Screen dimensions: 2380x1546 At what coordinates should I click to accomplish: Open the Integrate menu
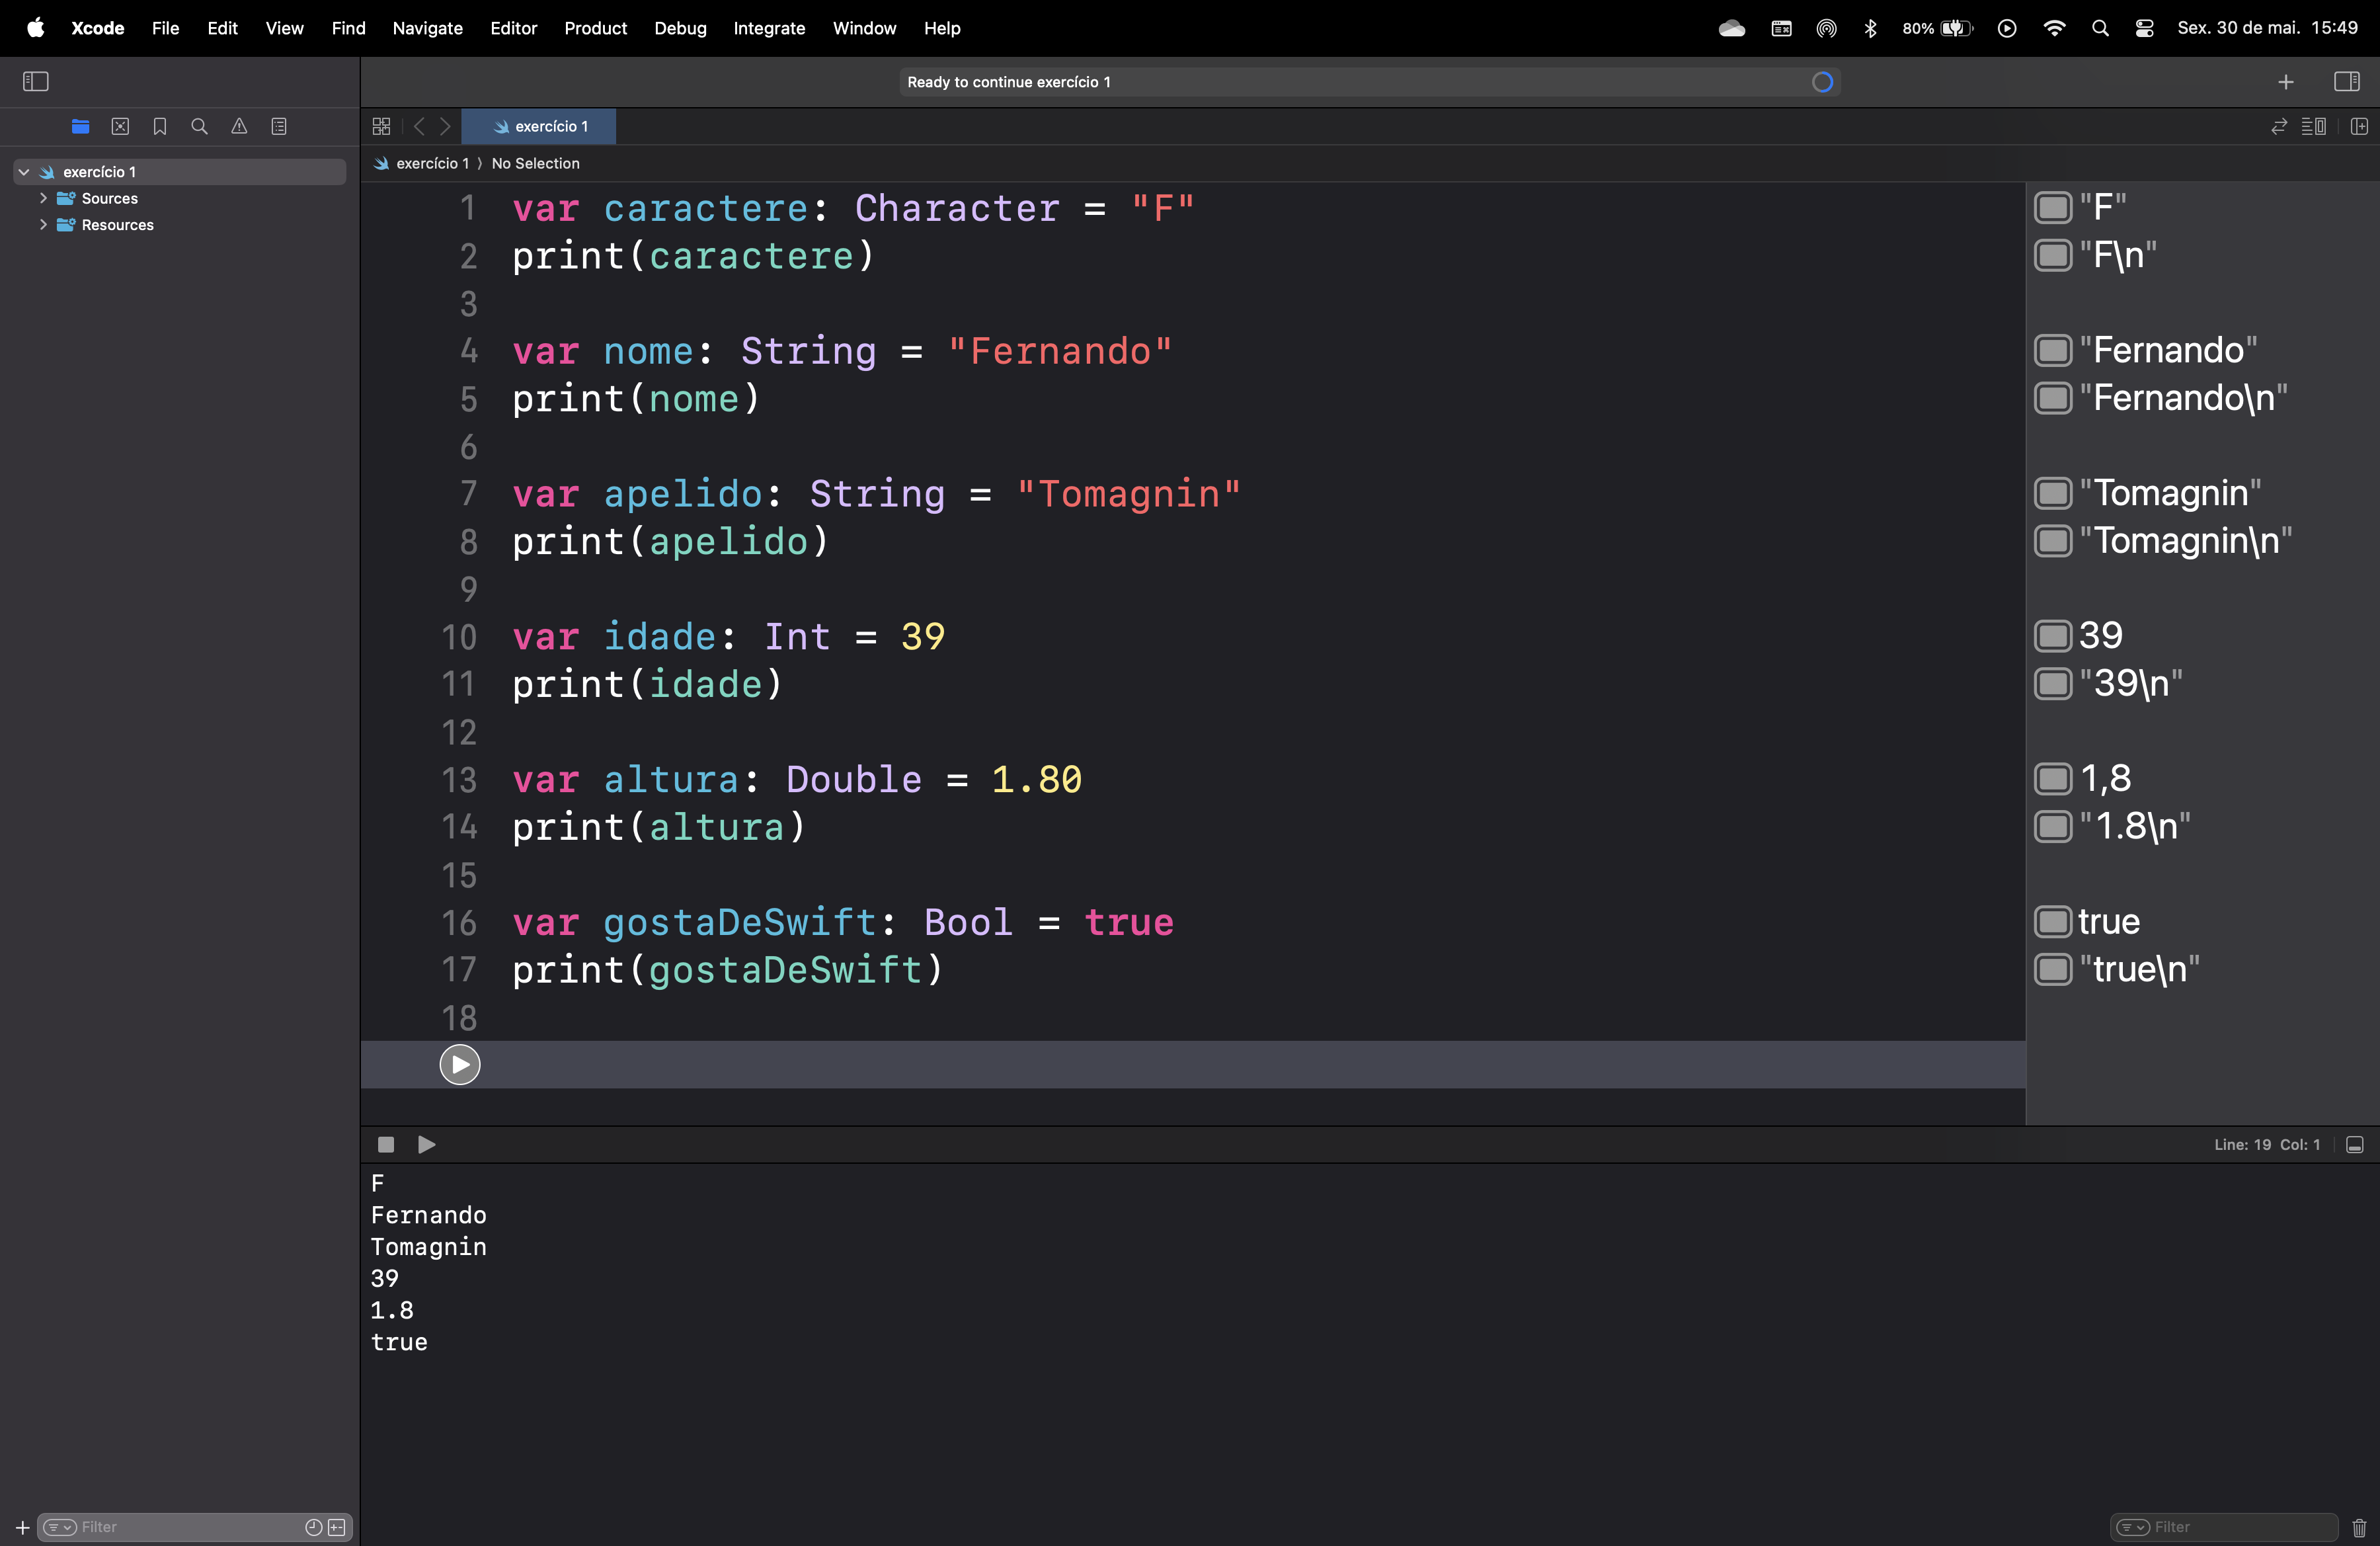[769, 28]
